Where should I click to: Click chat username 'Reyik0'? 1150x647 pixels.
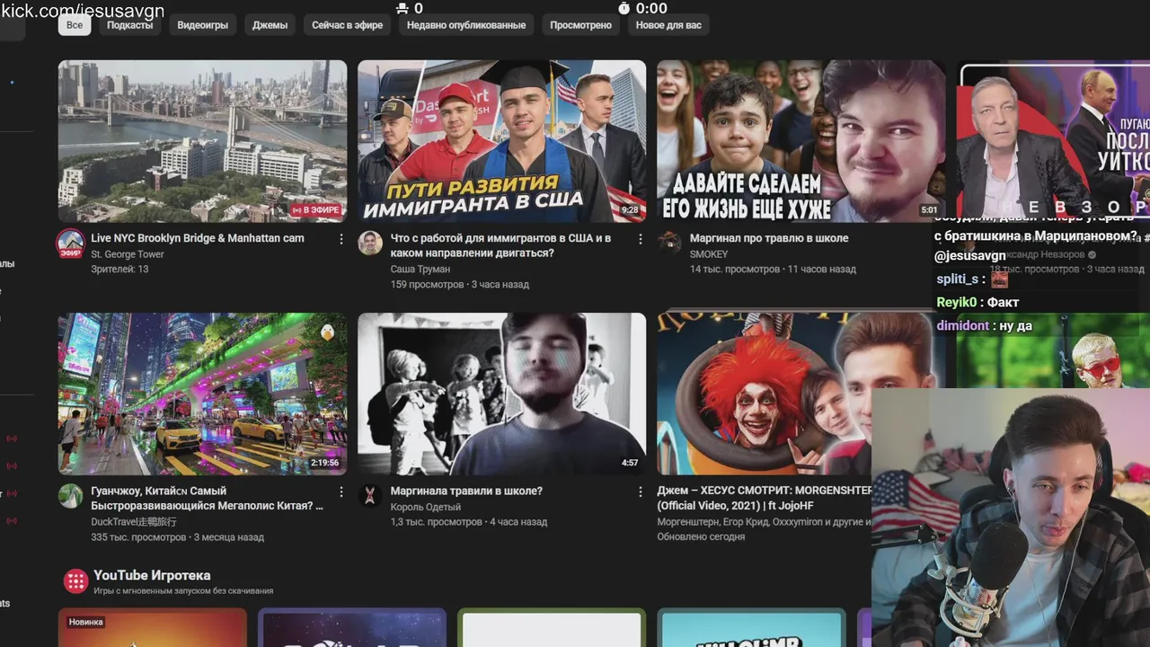point(956,303)
